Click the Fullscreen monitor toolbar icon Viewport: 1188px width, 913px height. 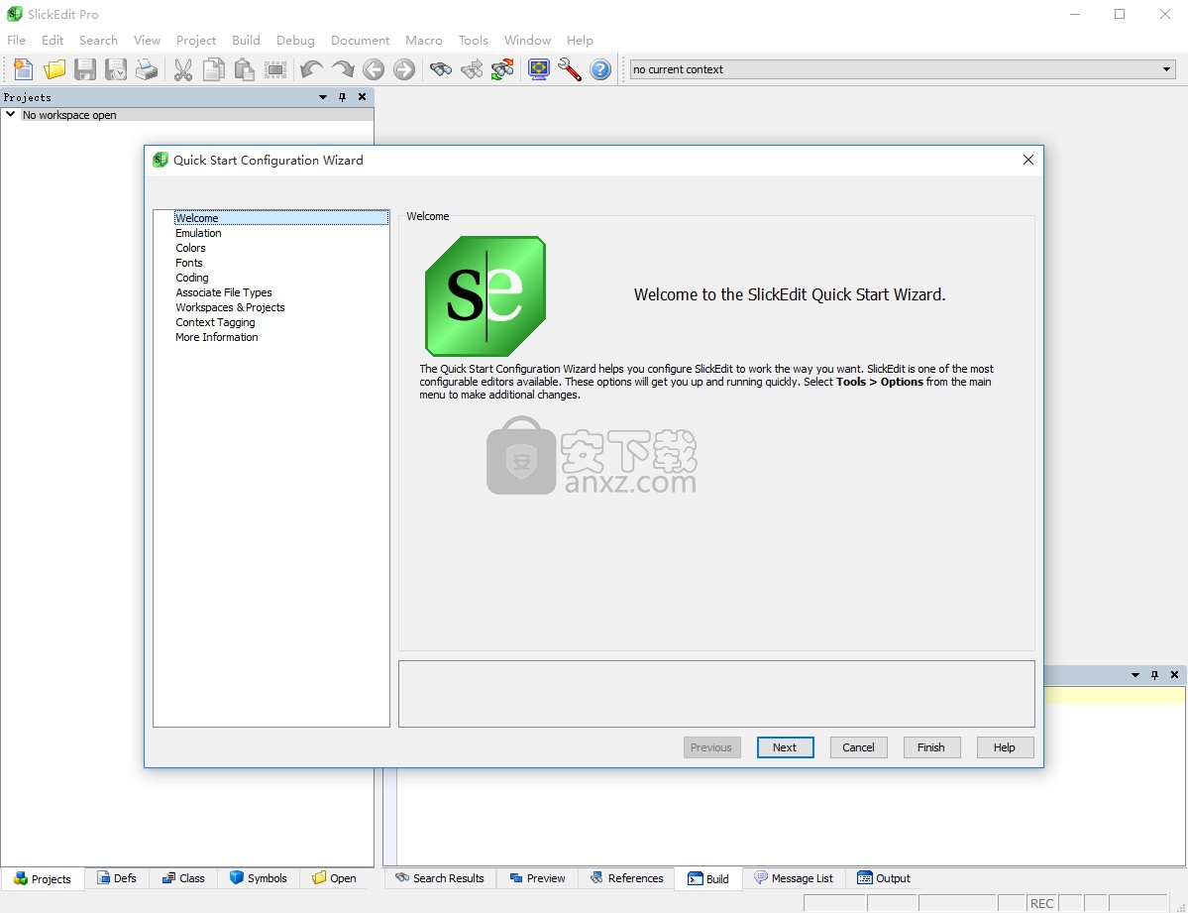click(x=539, y=69)
